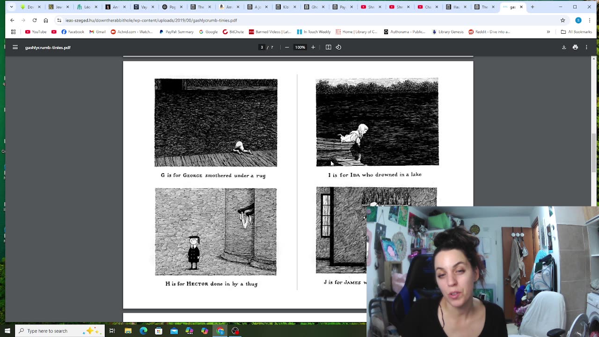599x337 pixels.
Task: Switch to the Hau tab
Action: click(x=455, y=7)
